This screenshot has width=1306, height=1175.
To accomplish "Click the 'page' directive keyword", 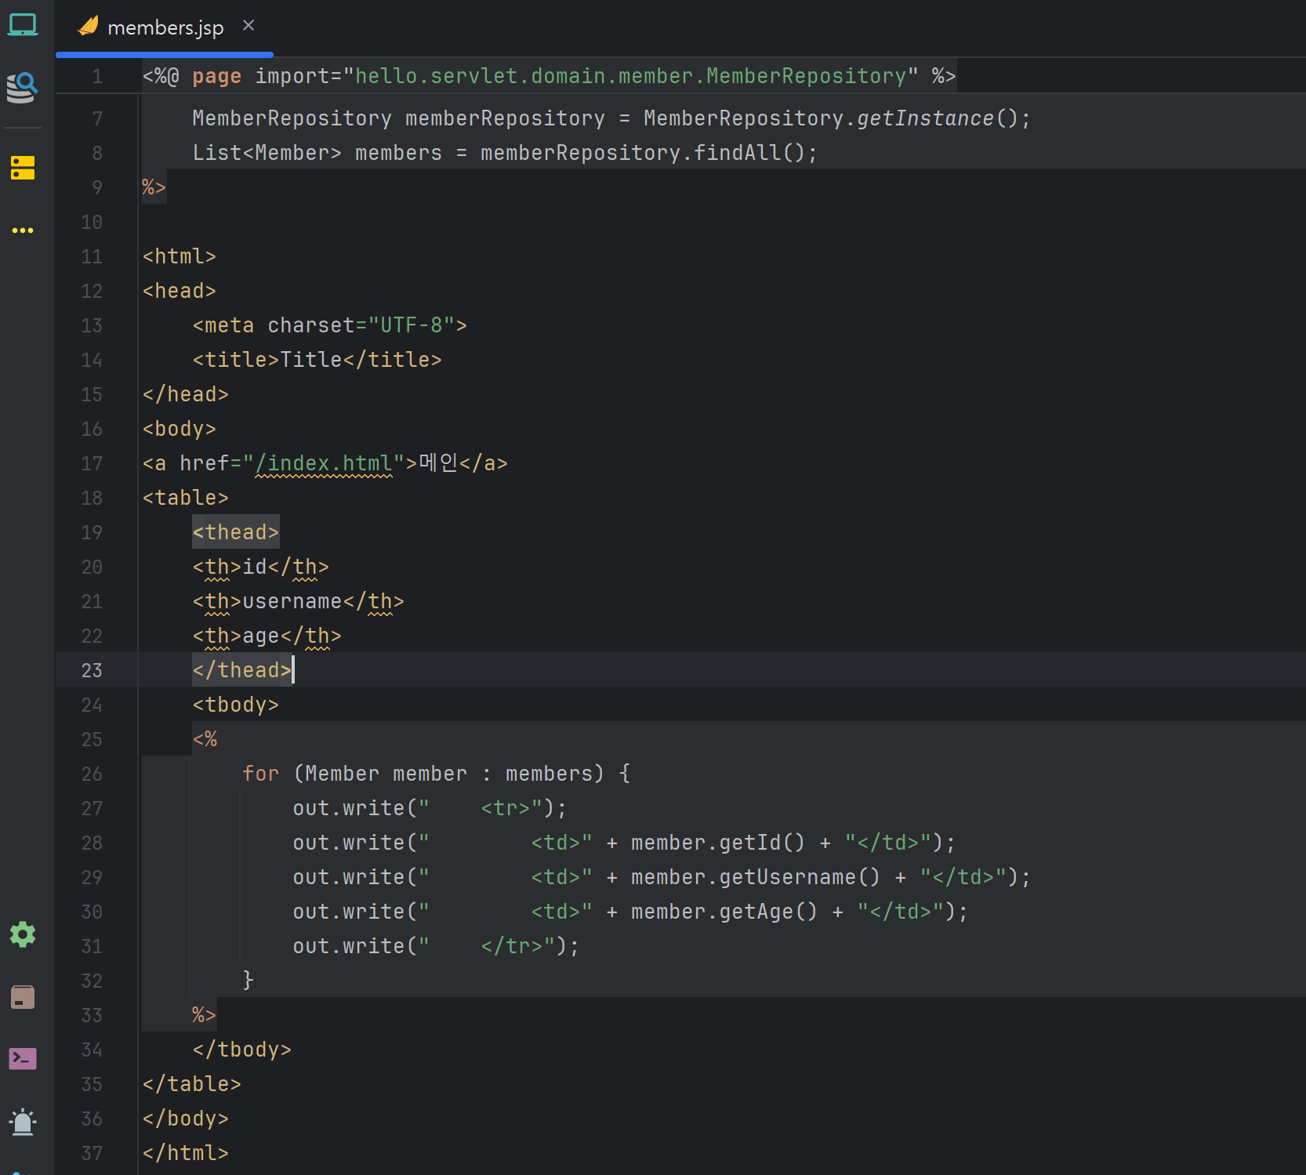I will [217, 76].
